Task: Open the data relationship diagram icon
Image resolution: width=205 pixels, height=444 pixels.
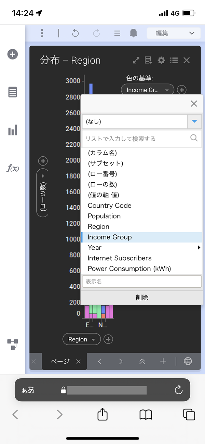Action: tap(13, 344)
